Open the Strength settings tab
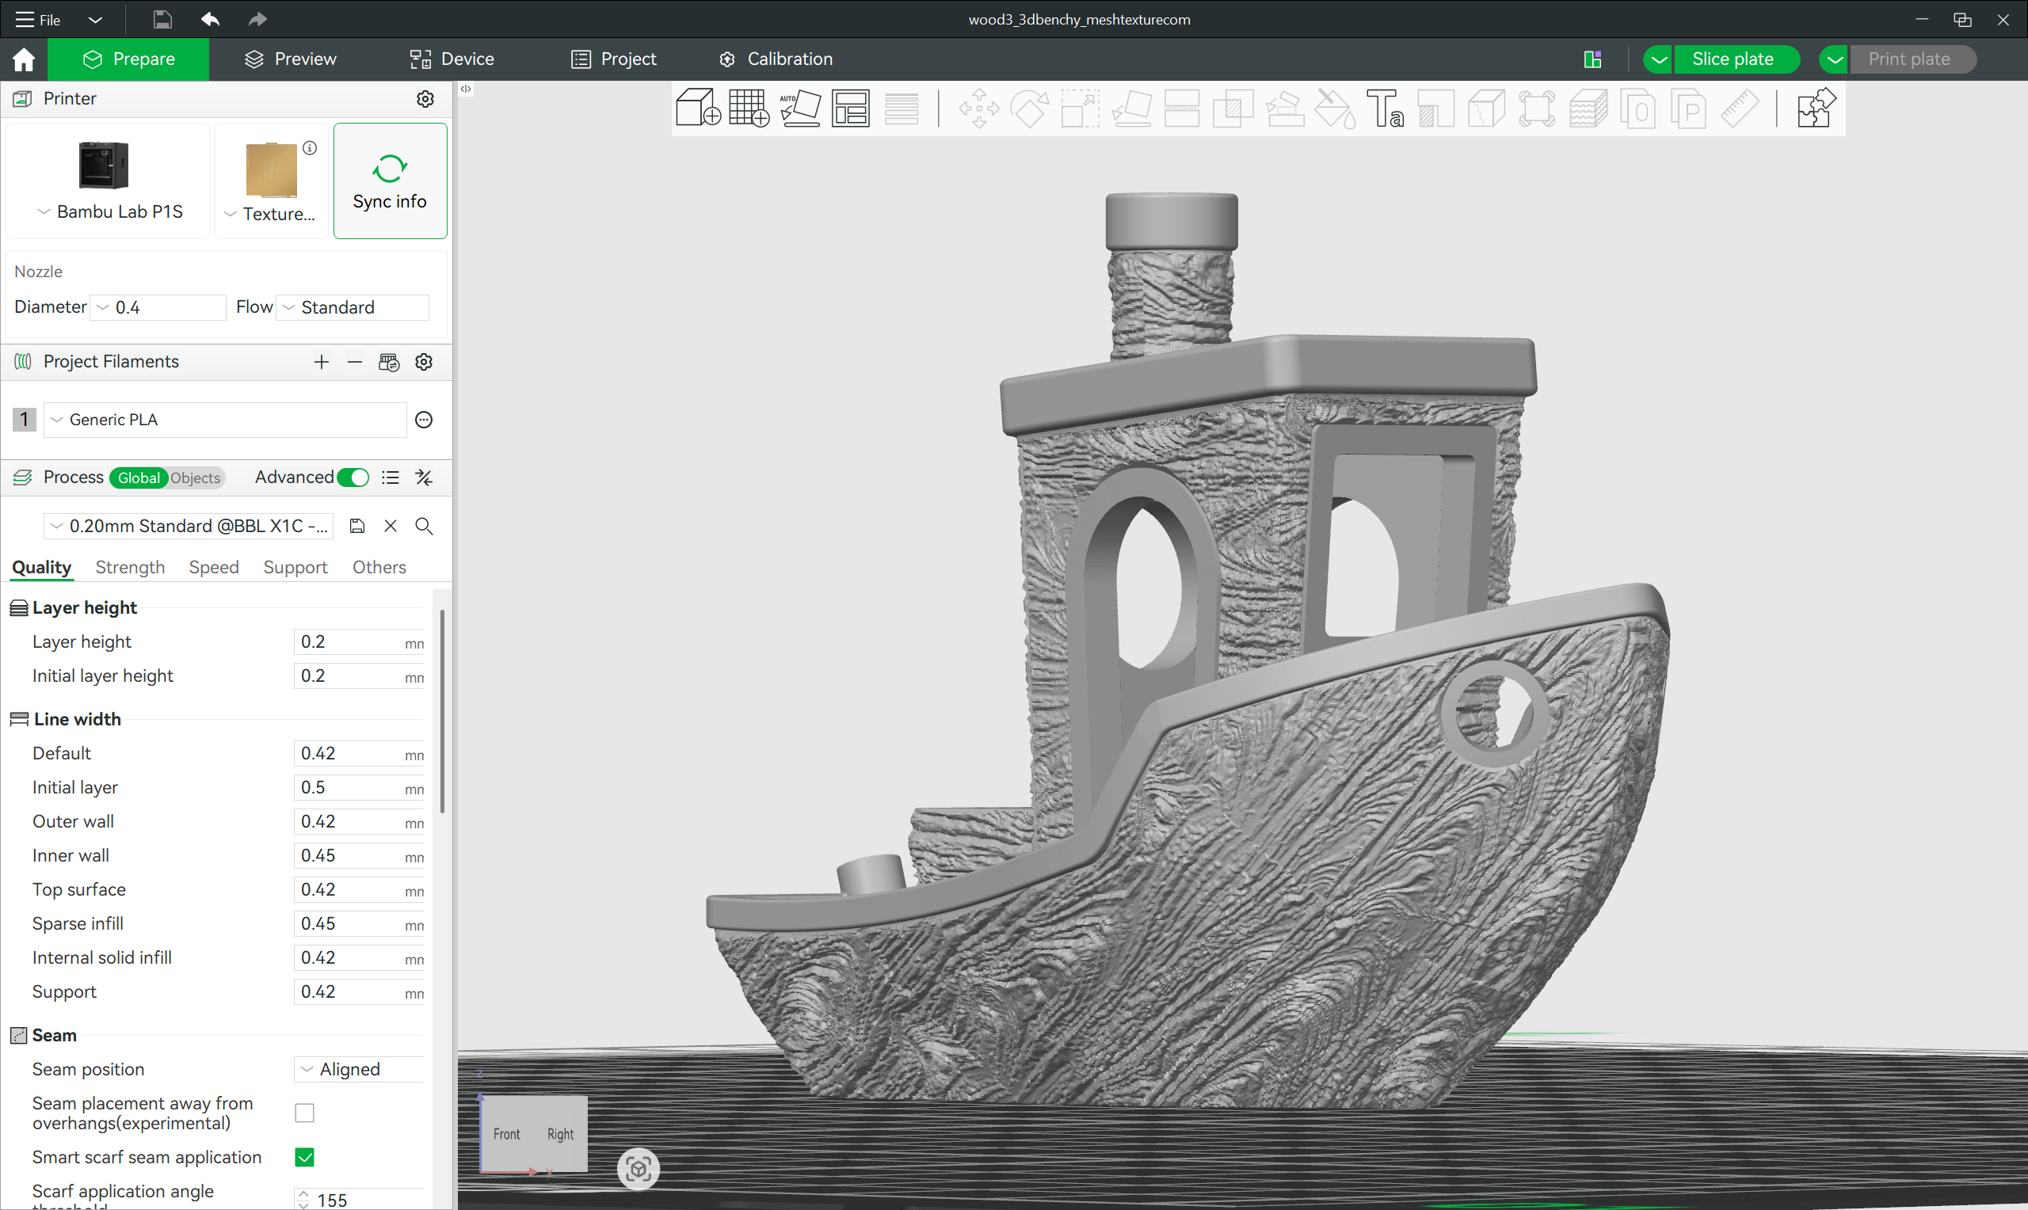The height and width of the screenshot is (1210, 2028). tap(130, 568)
